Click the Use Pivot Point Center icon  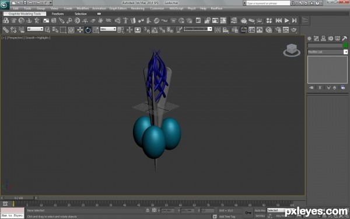point(121,30)
